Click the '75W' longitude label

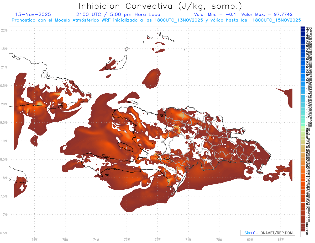[x=65, y=239]
